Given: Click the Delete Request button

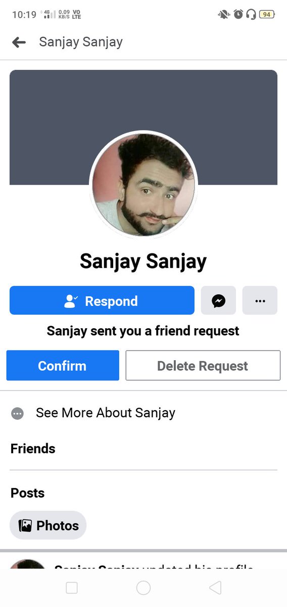Looking at the screenshot, I should (203, 365).
